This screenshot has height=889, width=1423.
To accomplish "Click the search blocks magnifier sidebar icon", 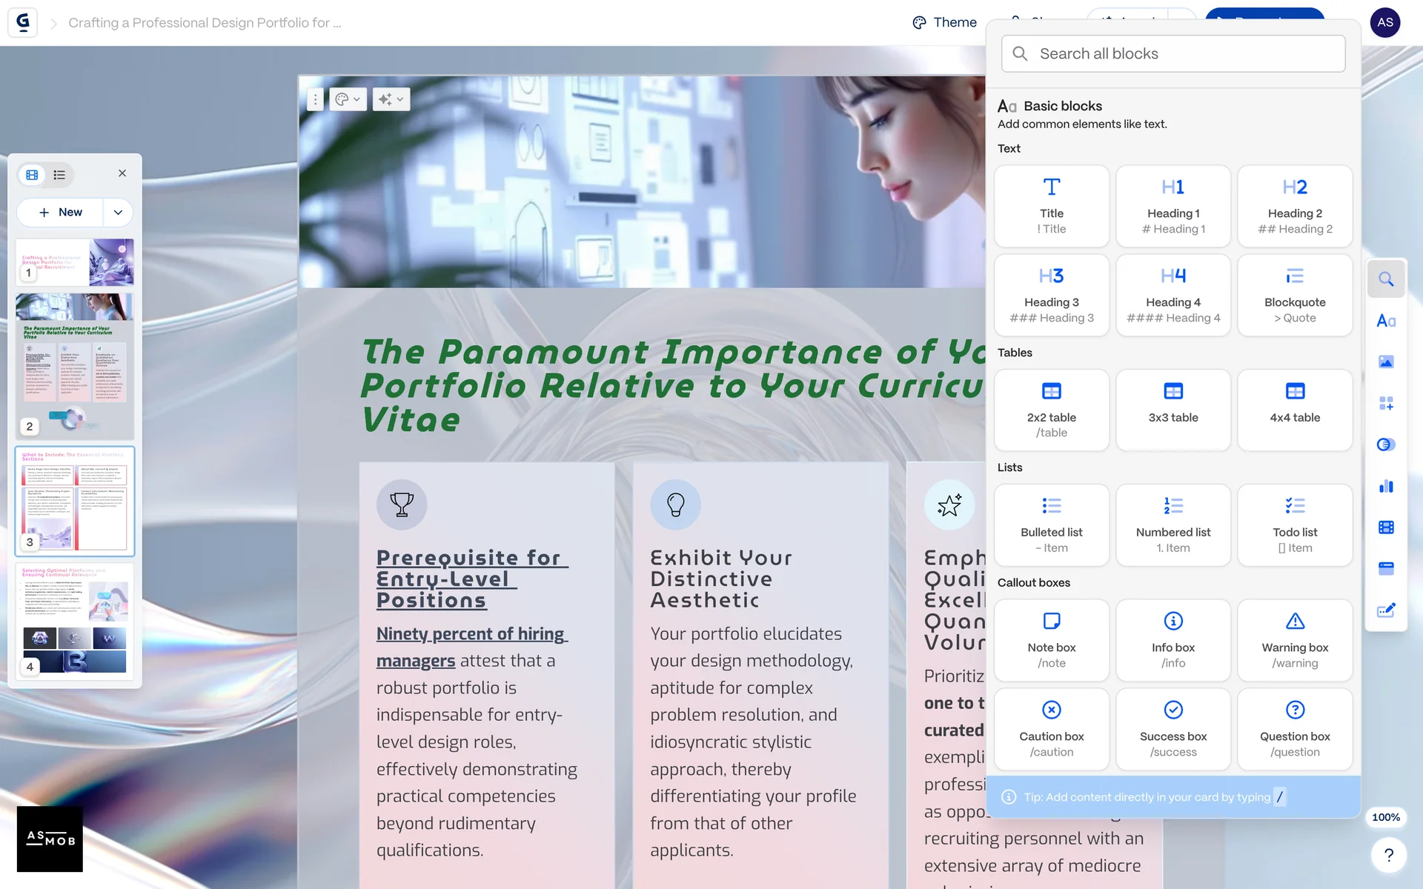I will pos(1386,279).
